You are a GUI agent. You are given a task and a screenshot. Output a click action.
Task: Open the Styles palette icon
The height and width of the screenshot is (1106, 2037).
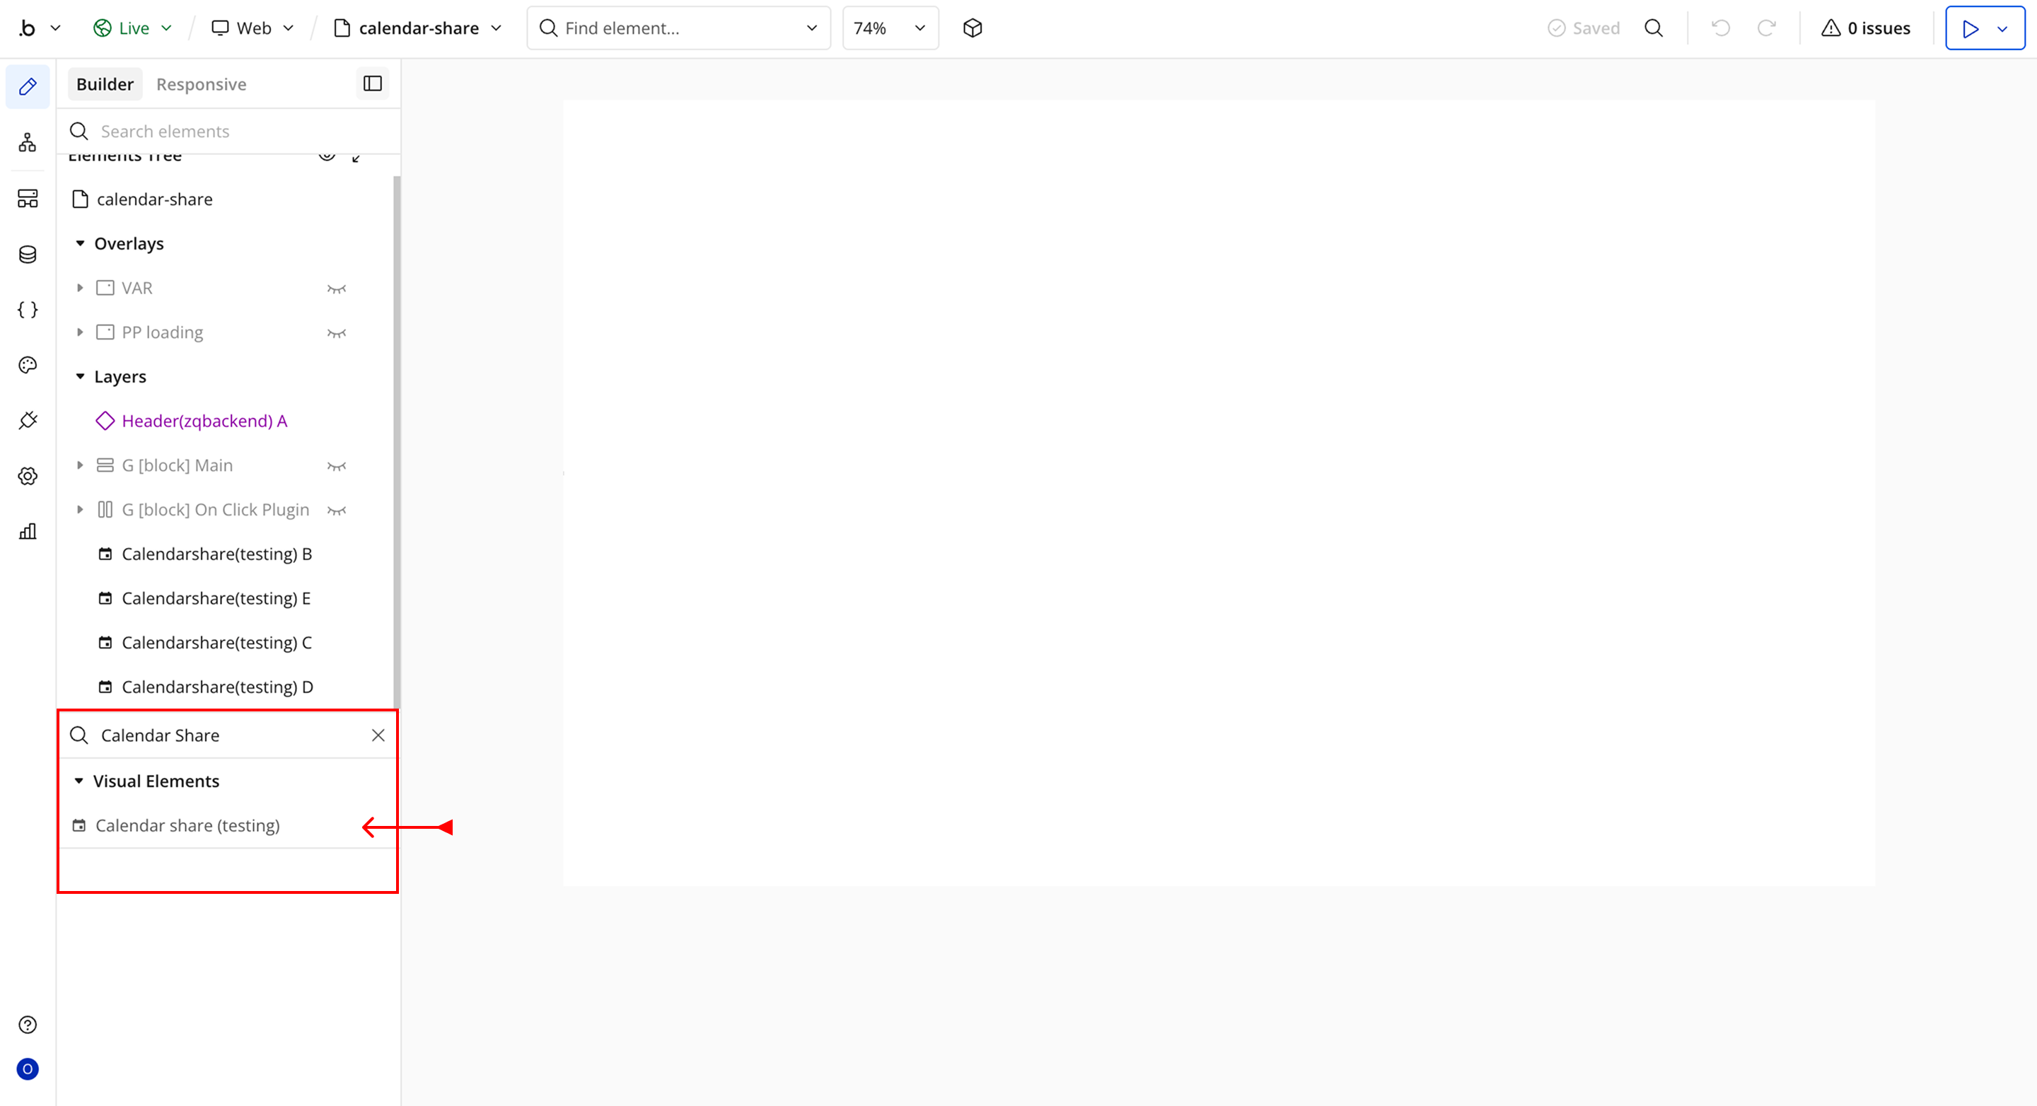(x=28, y=365)
